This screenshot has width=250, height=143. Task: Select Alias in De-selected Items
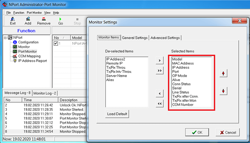coord(110,80)
